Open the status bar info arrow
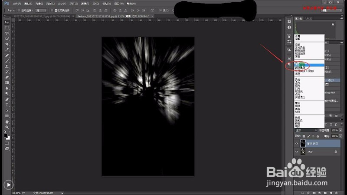The height and width of the screenshot is (195, 347). pyautogui.click(x=62, y=193)
